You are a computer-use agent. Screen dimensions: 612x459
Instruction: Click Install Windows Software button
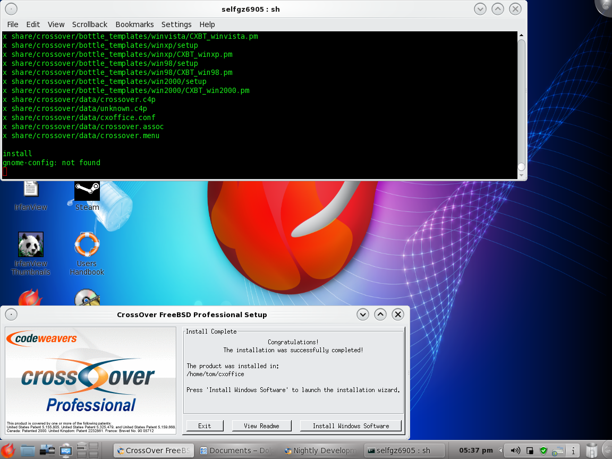(x=351, y=426)
